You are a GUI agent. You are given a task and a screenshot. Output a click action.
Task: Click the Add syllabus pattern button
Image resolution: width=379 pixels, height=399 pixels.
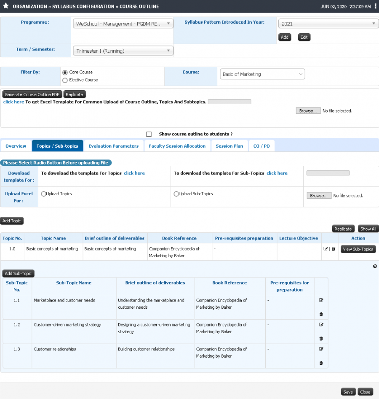coord(285,37)
